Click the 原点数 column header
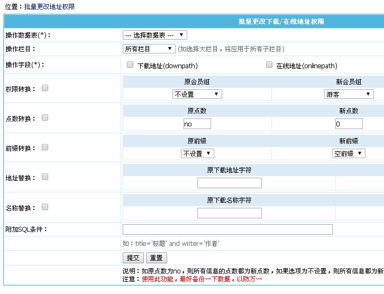Screen dimensions: 384x294 pos(197,111)
